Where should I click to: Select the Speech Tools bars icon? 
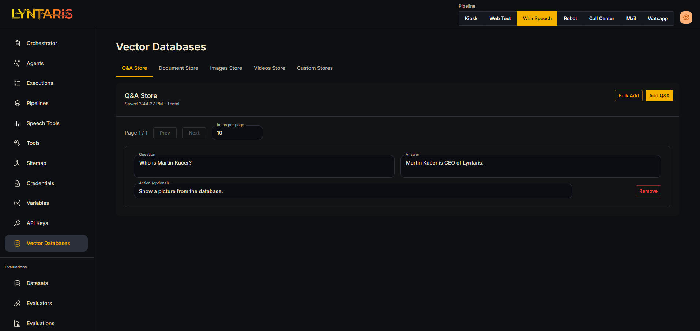click(x=17, y=123)
